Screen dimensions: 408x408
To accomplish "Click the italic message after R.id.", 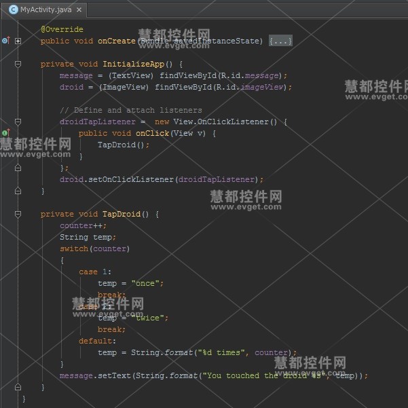I will (x=262, y=75).
